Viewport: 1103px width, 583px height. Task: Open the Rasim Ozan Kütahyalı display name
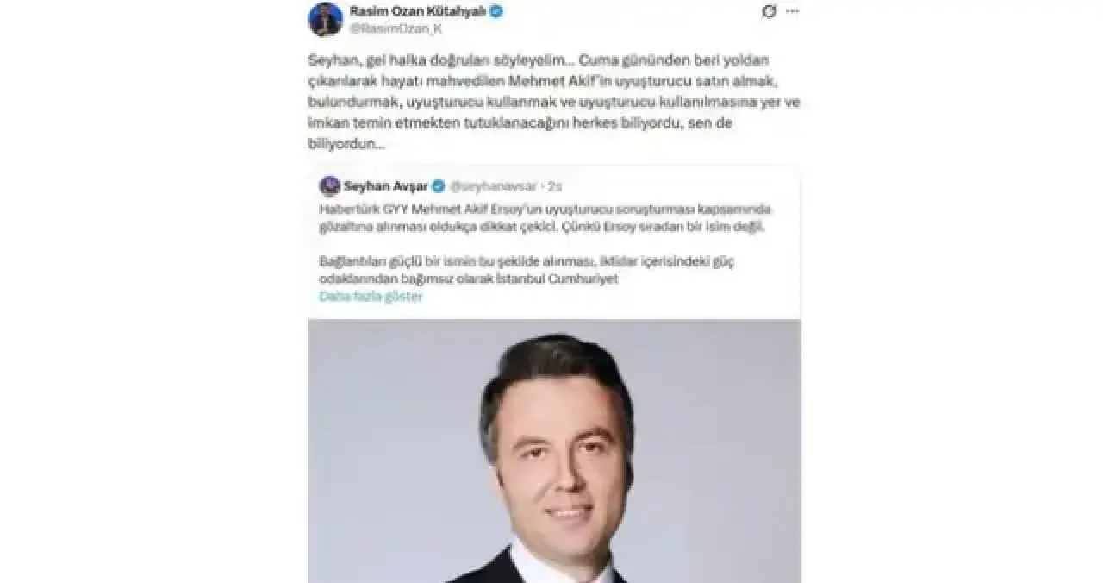tap(418, 11)
